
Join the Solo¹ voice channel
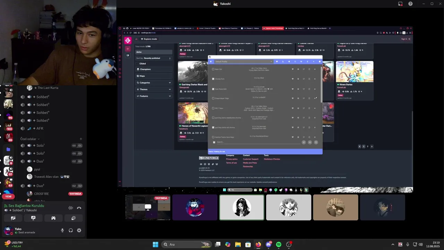pyautogui.click(x=51, y=145)
